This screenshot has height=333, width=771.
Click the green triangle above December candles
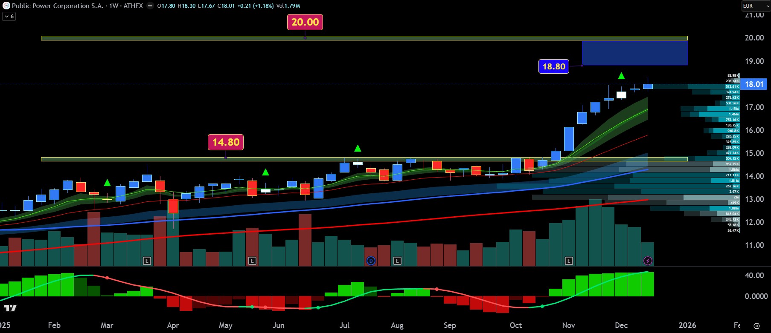[621, 76]
